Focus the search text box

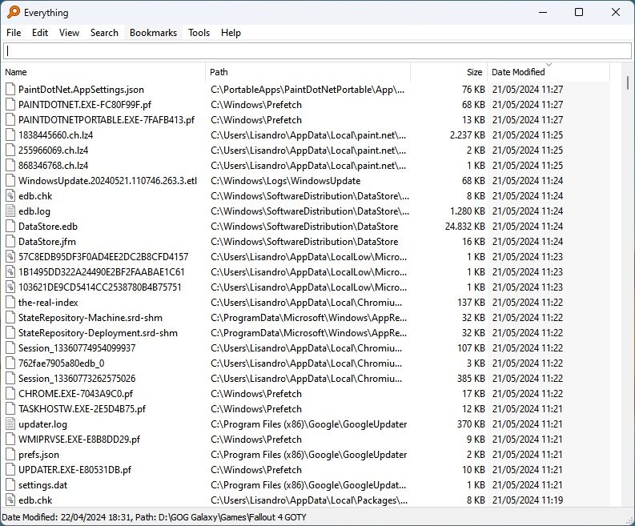point(317,51)
